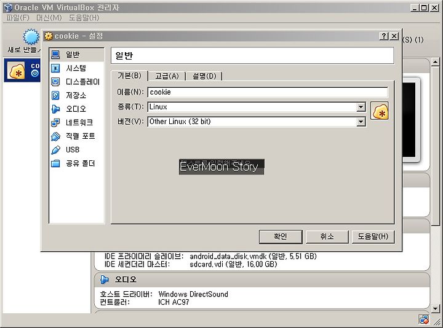This screenshot has width=443, height=328.
Task: Click the Linux OS type icon beside the dropdowns
Action: pyautogui.click(x=380, y=111)
